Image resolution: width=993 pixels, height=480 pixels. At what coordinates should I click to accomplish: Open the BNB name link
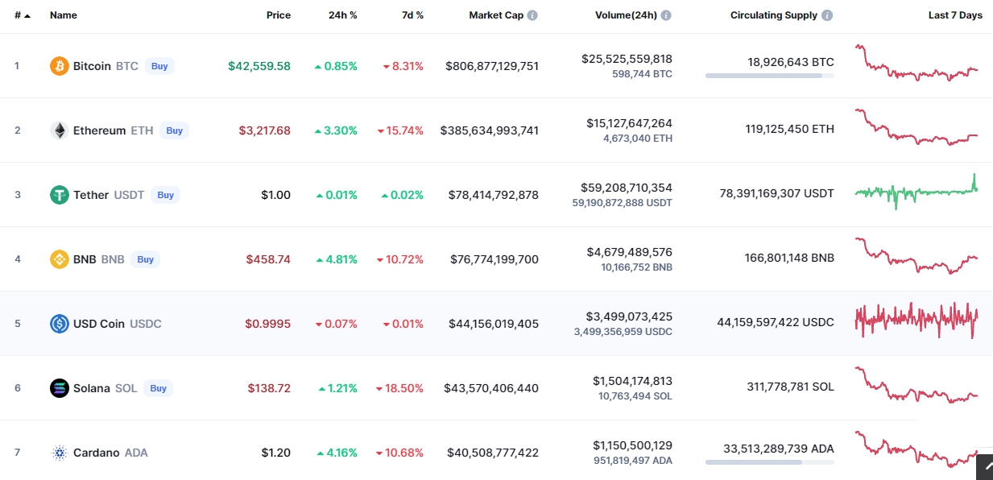point(85,259)
